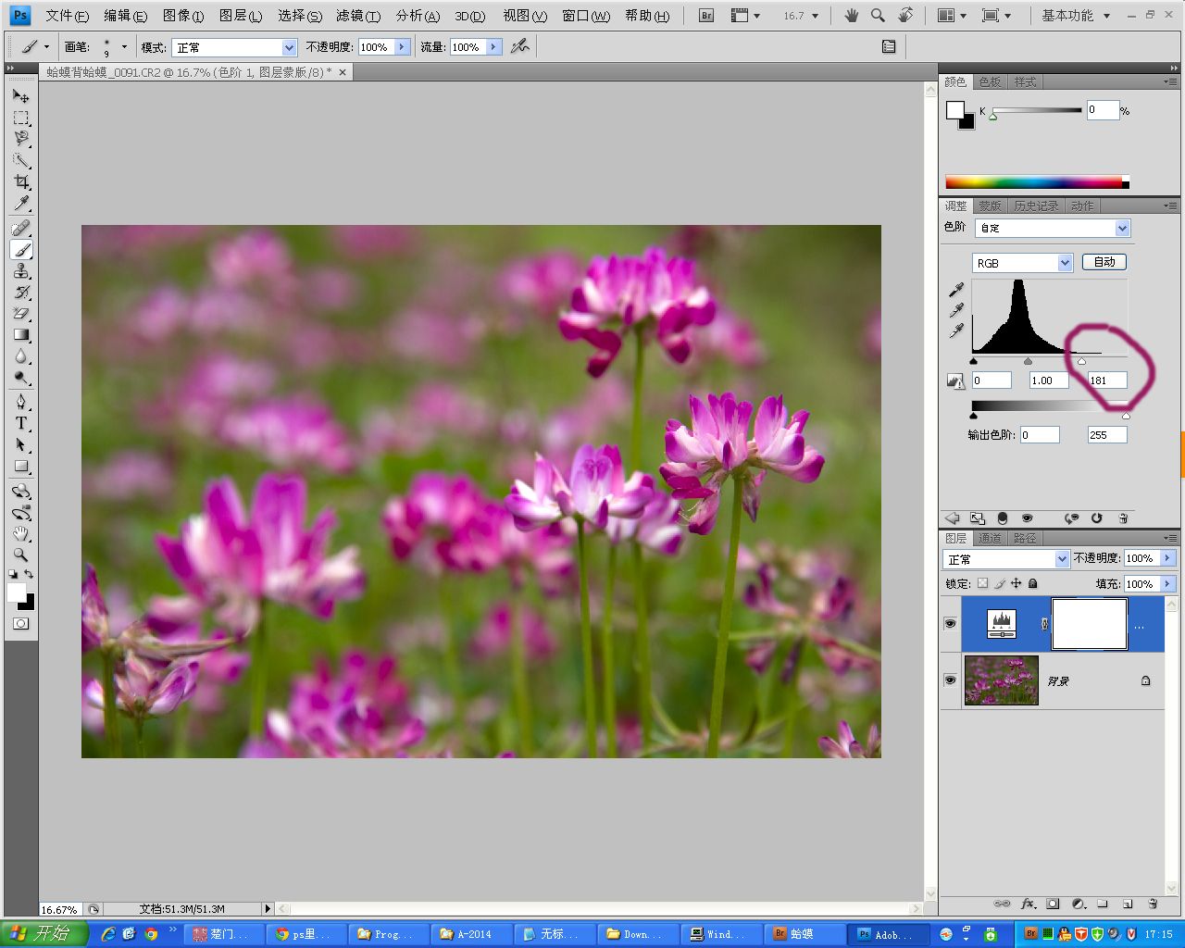Toggle lock position

[1017, 583]
